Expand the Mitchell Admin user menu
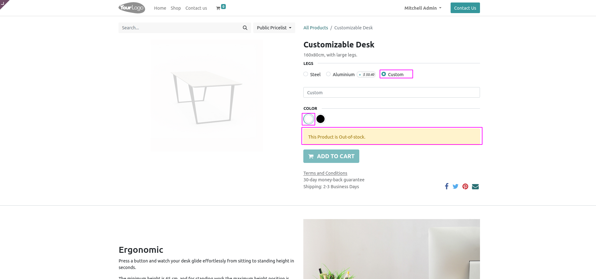596x279 pixels. click(423, 8)
